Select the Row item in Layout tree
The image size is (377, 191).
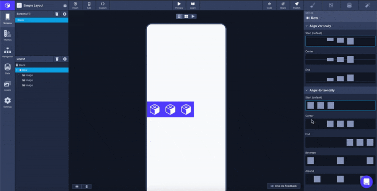pyautogui.click(x=42, y=70)
